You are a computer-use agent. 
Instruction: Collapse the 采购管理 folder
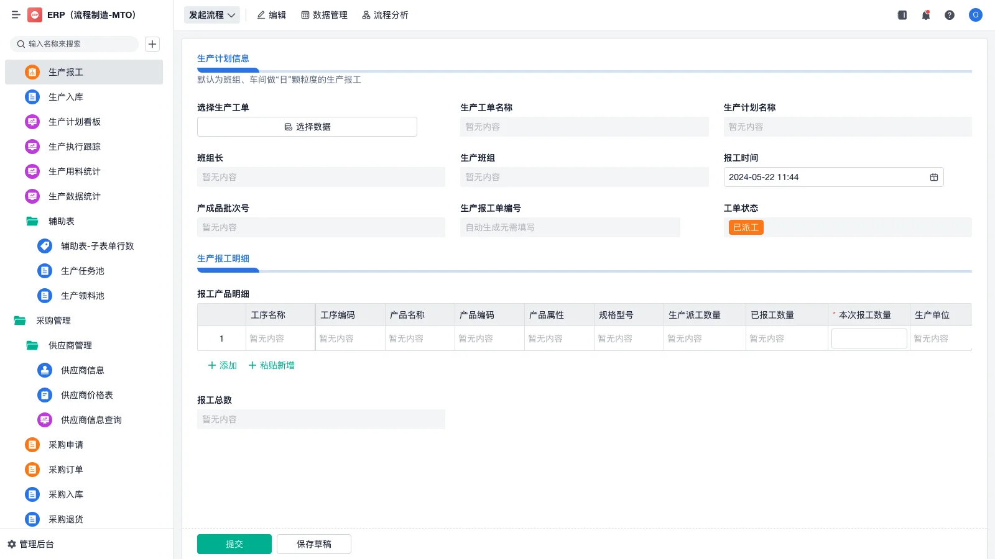pyautogui.click(x=20, y=320)
